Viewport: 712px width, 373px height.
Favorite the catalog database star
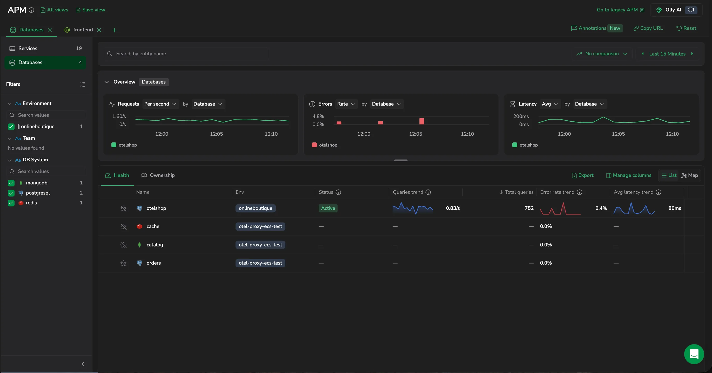pos(124,245)
